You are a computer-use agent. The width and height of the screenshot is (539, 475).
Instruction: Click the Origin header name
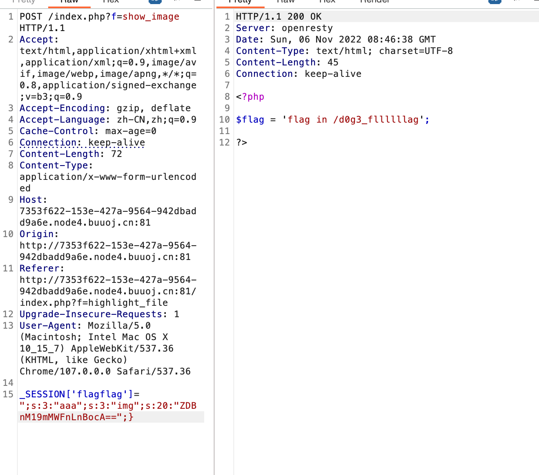pyautogui.click(x=37, y=234)
